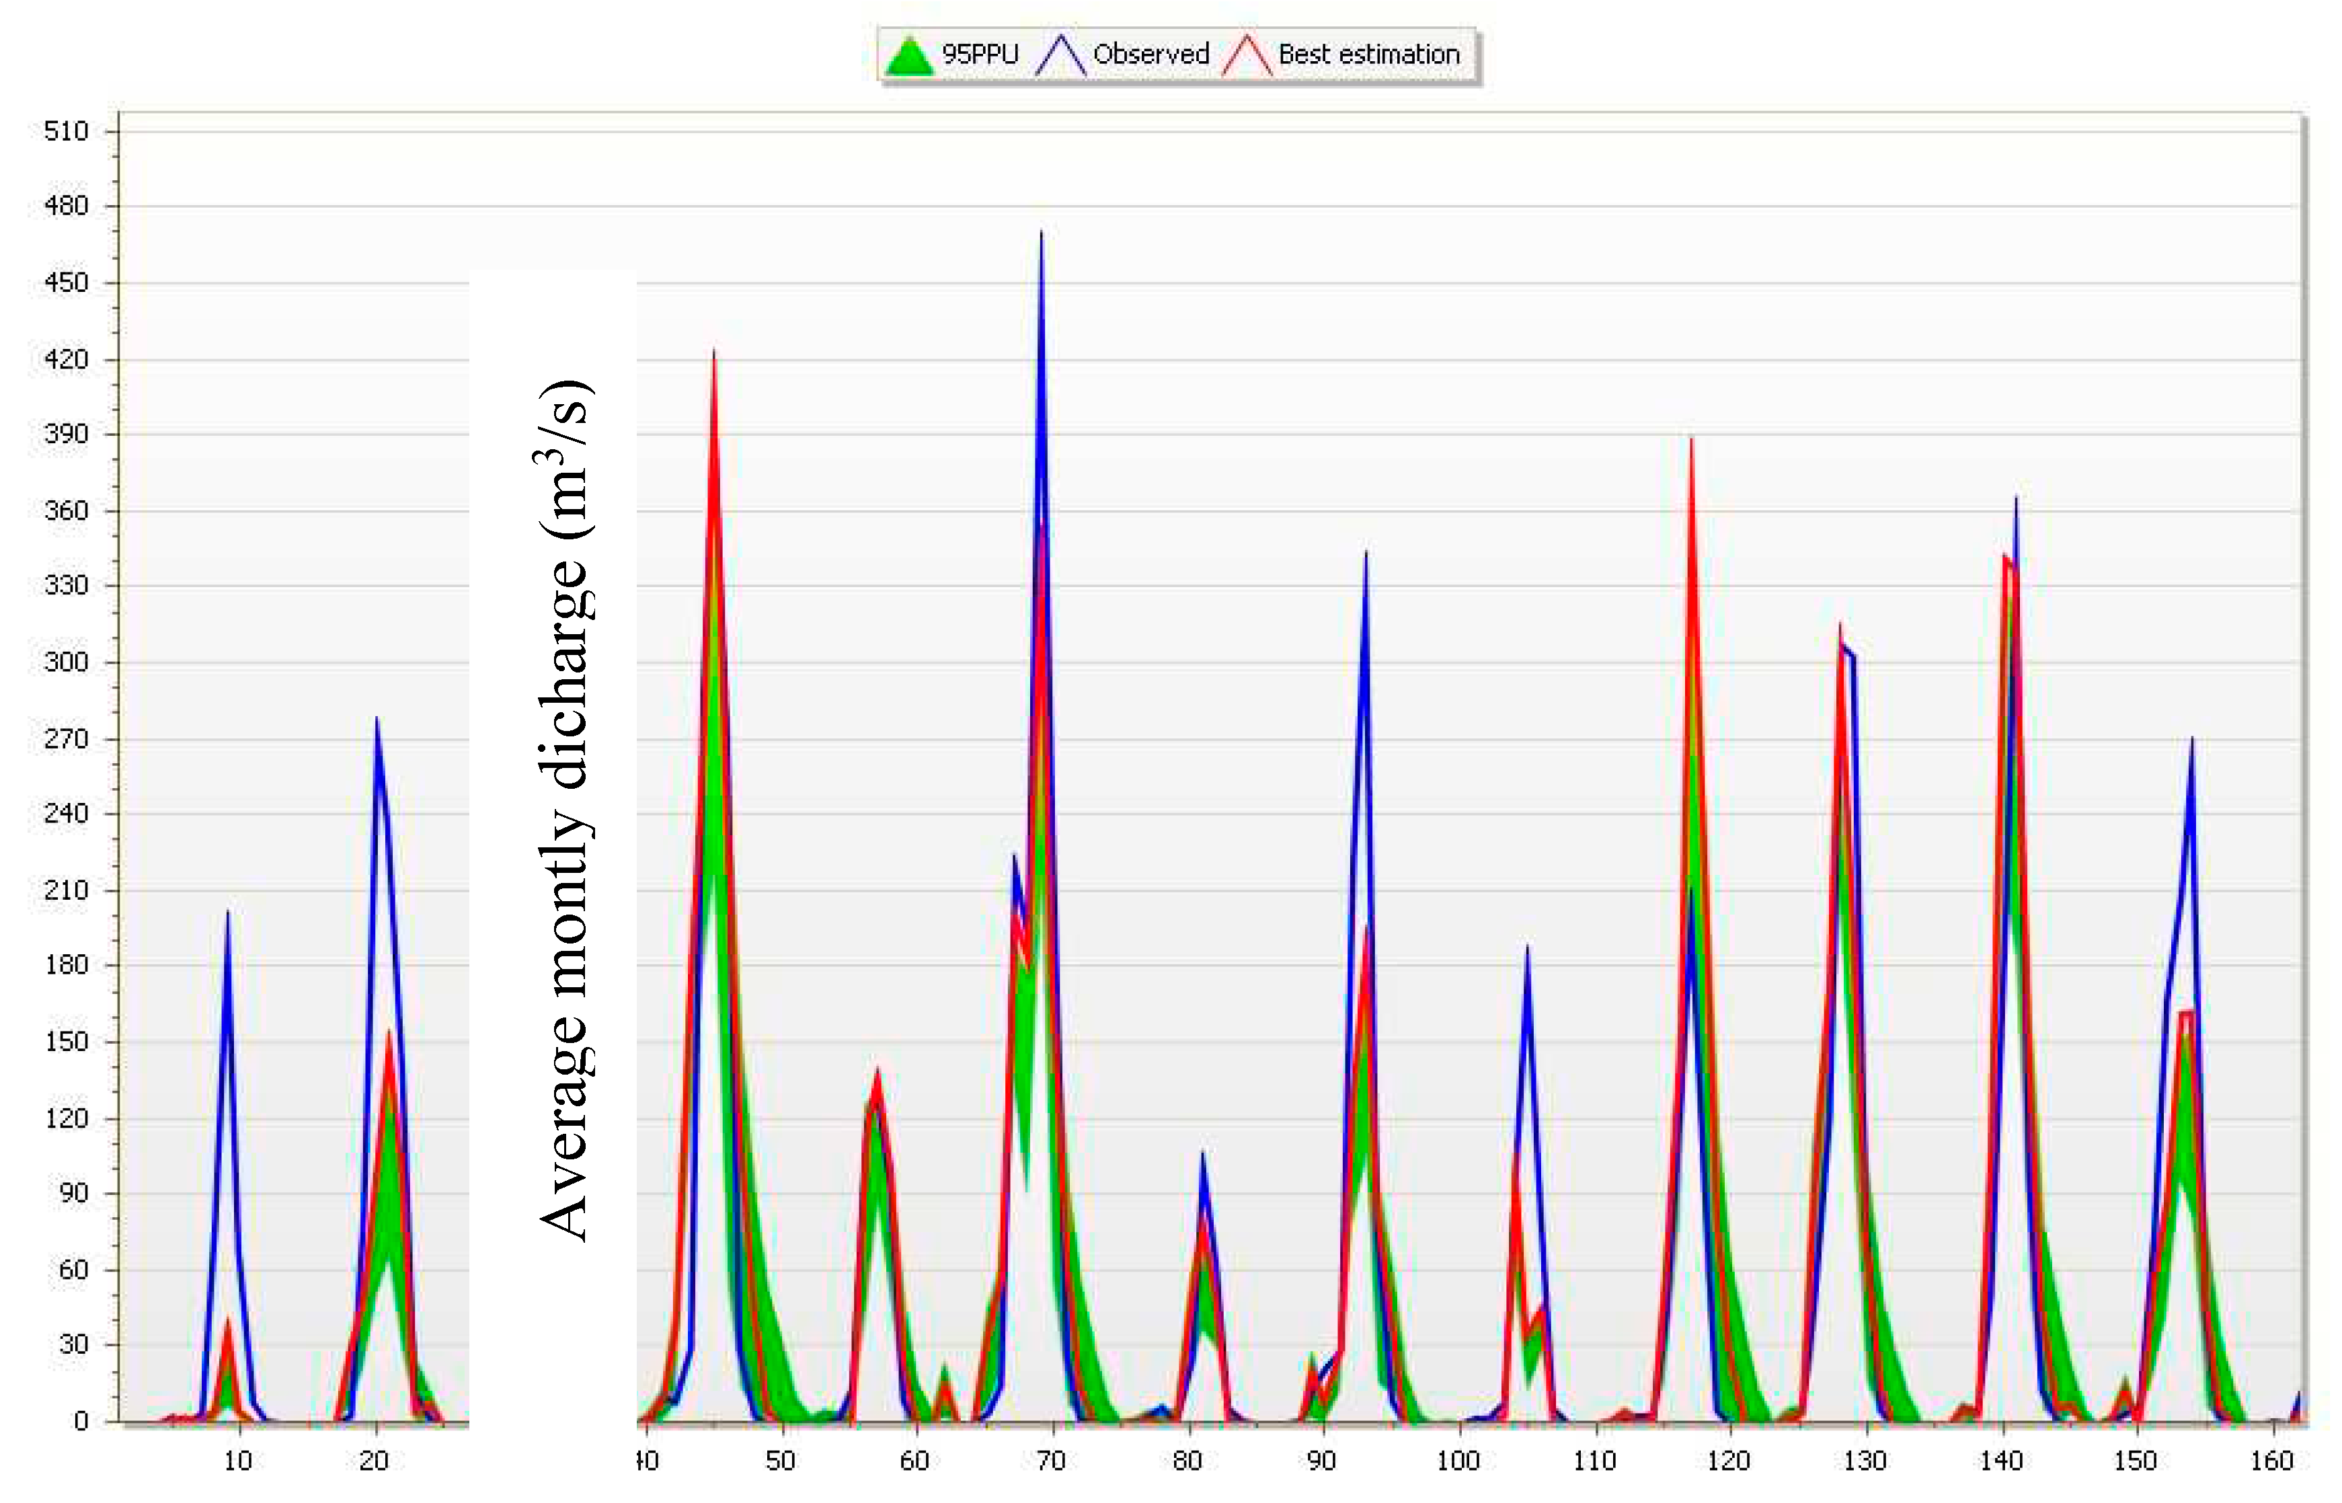Click the blue Observed legend line icon
The height and width of the screenshot is (1503, 2342).
coord(1061,56)
